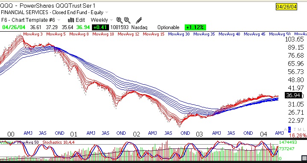Viewport: 307px width, 163px height.
Task: Expand the Closed End Fund industry dropdown arrow
Action: click(106, 12)
